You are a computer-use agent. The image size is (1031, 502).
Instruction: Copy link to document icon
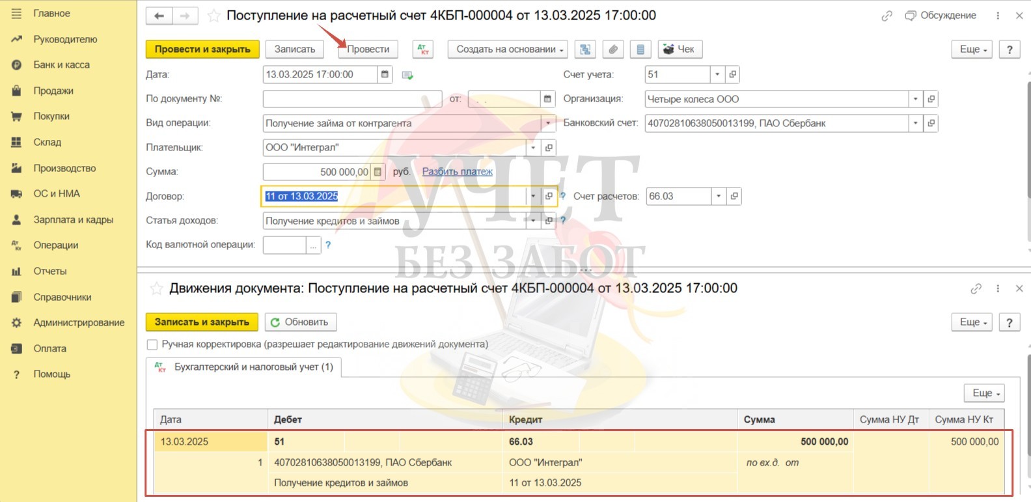click(887, 16)
